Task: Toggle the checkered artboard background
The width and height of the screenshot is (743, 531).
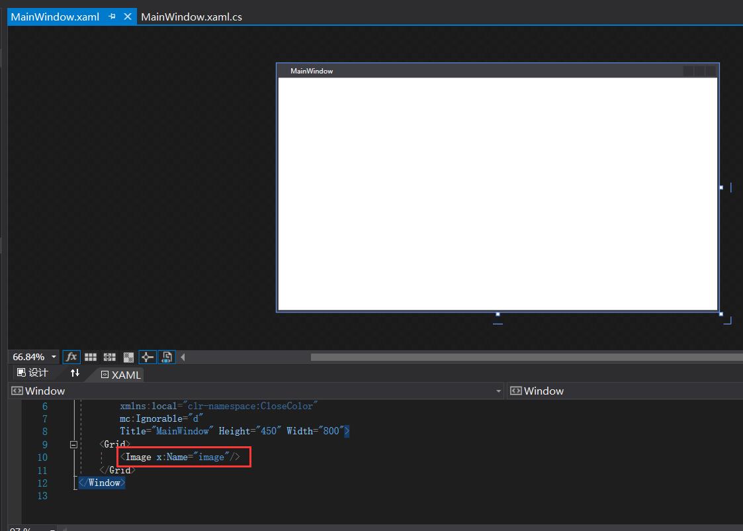Action: point(128,357)
